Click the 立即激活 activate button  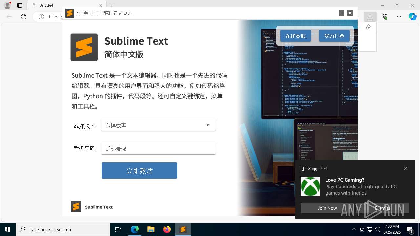coord(139,170)
